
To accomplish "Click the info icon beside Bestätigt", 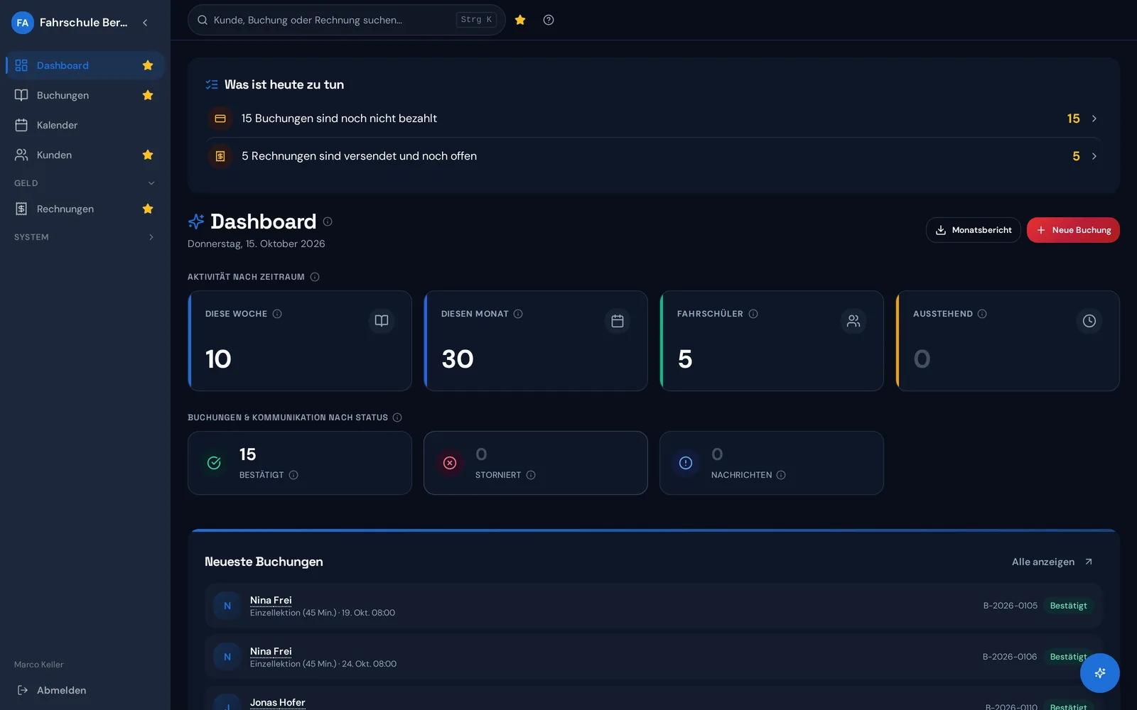I will tap(293, 475).
